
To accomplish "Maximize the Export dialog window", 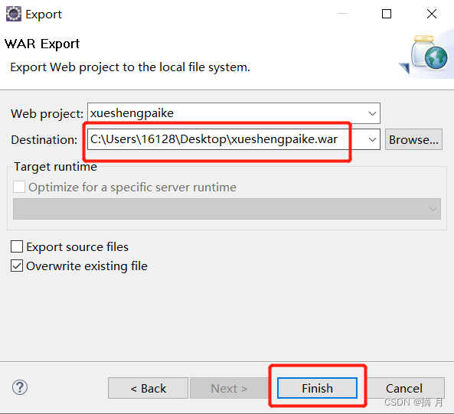I will [387, 14].
